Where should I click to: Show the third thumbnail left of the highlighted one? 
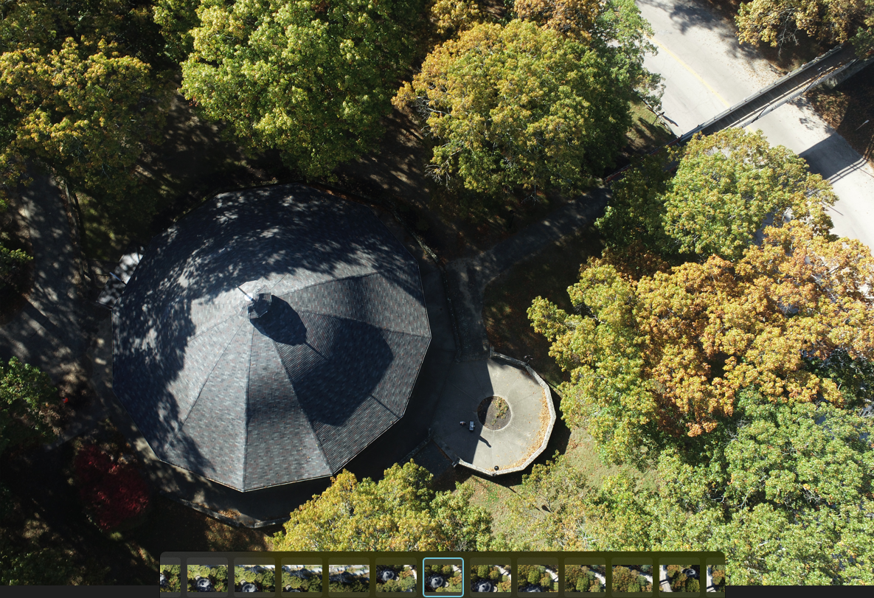(302, 578)
